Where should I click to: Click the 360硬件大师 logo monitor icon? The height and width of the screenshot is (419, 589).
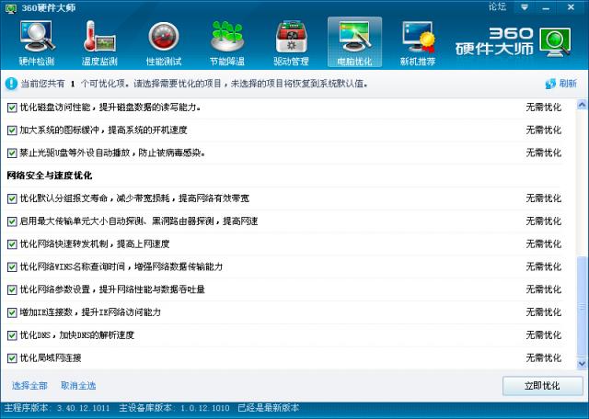[x=555, y=41]
